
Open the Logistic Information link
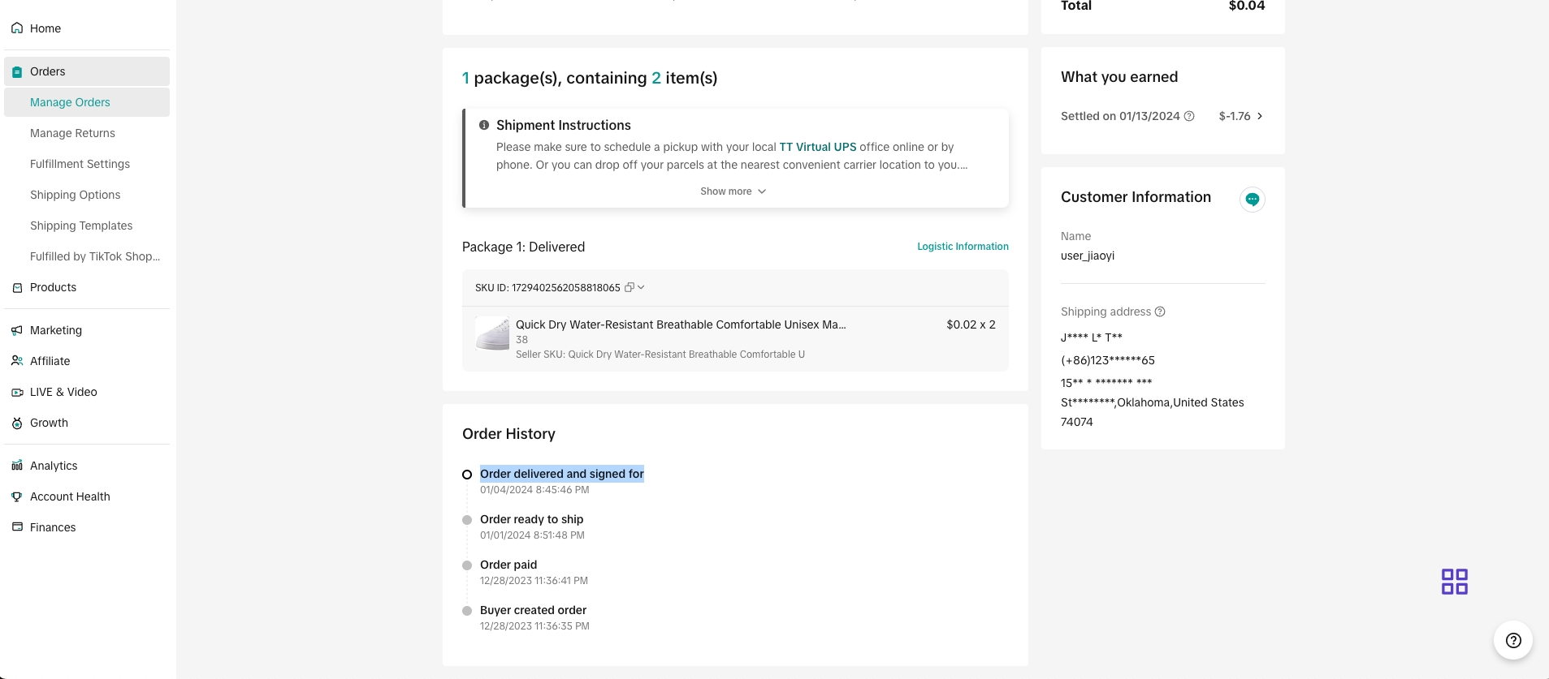click(963, 247)
